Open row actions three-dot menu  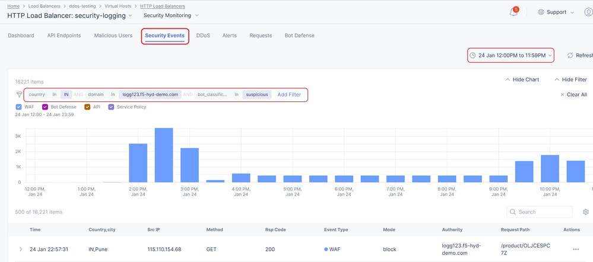coord(576,250)
